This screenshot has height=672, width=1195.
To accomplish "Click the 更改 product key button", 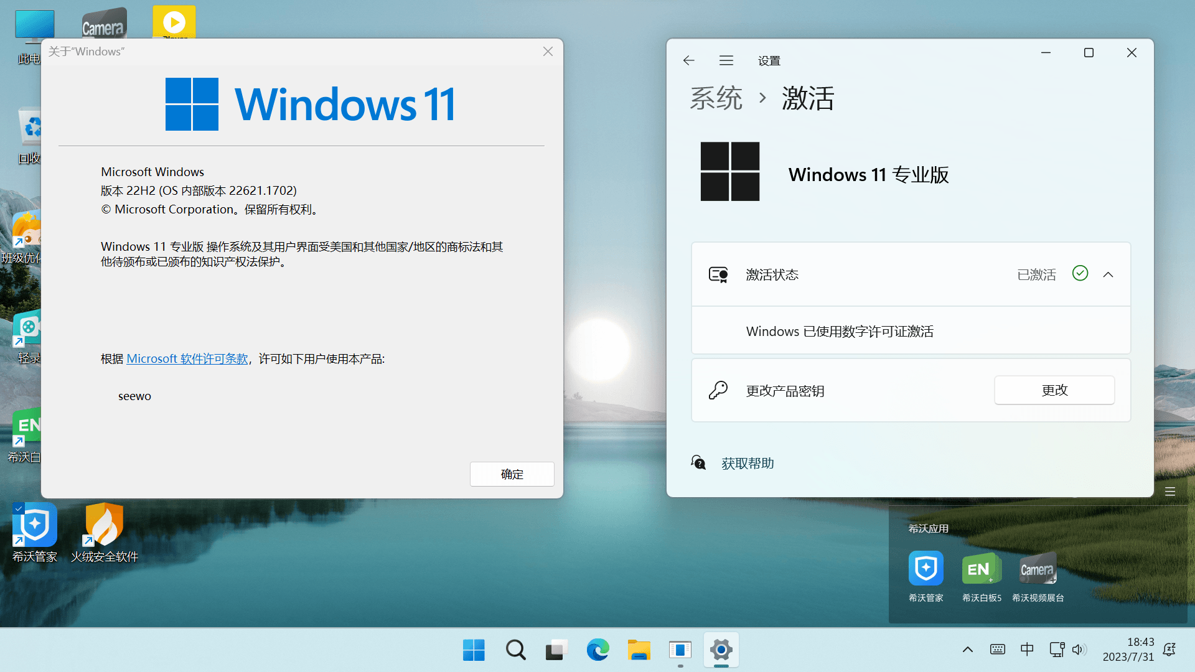I will tap(1054, 390).
